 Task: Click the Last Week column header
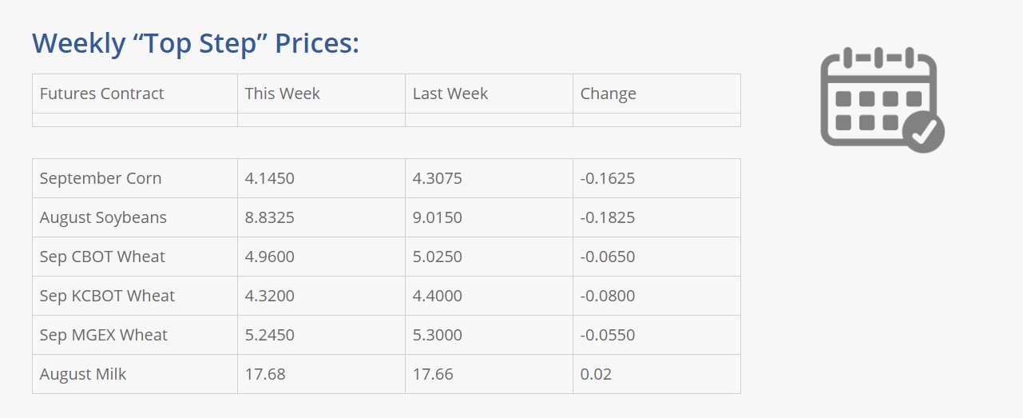(x=450, y=94)
